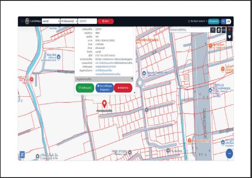Click the green heart save parcel button
The height and width of the screenshot is (178, 252).
85,88
